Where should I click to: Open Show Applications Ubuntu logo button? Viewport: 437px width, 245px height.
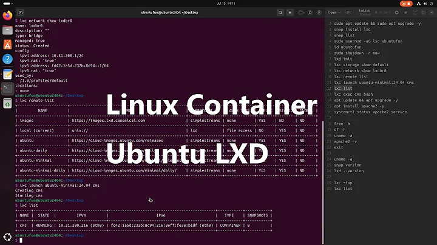(7, 237)
